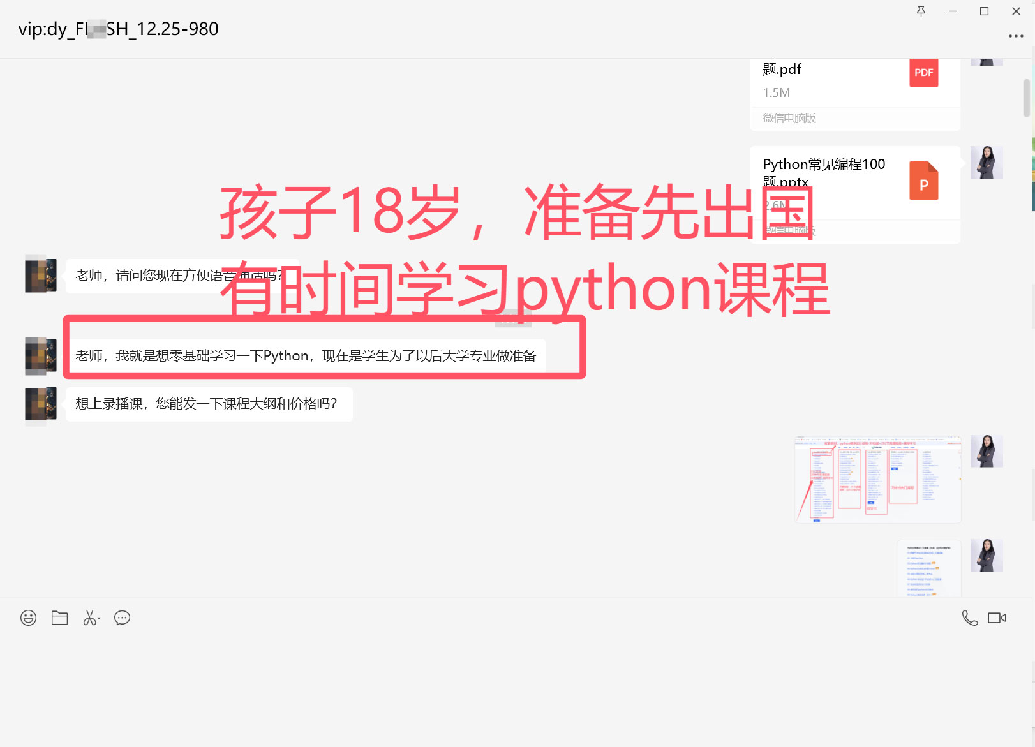Expand screenshot tool dropdown arrow
The image size is (1035, 747).
tap(100, 618)
